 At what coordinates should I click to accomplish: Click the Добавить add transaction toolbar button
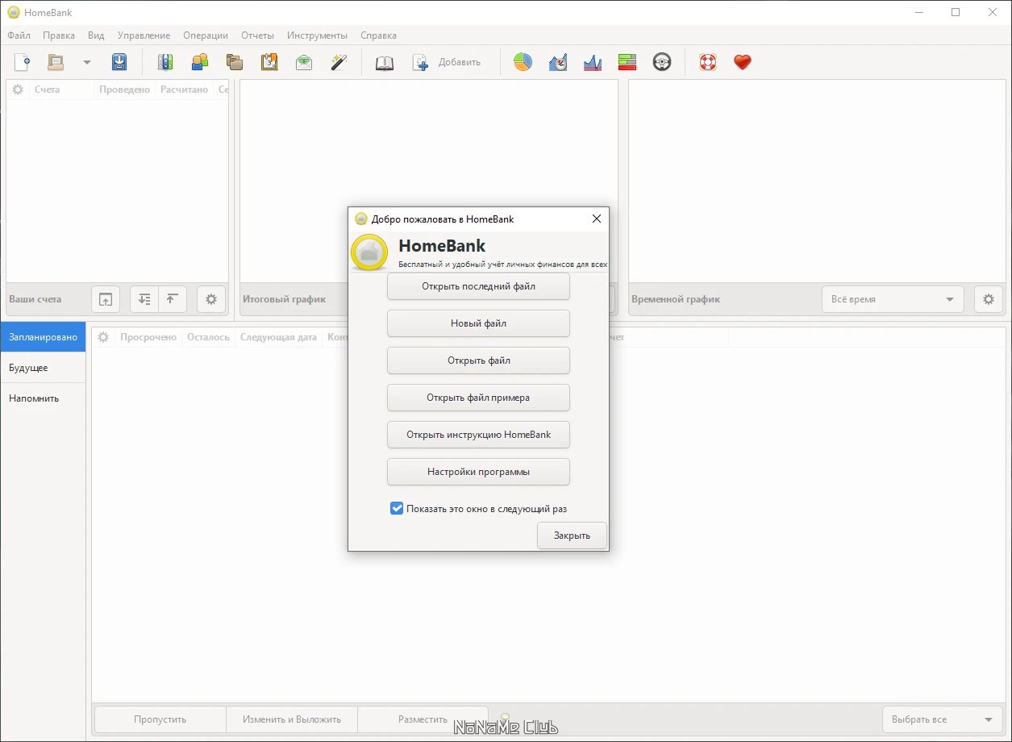447,62
